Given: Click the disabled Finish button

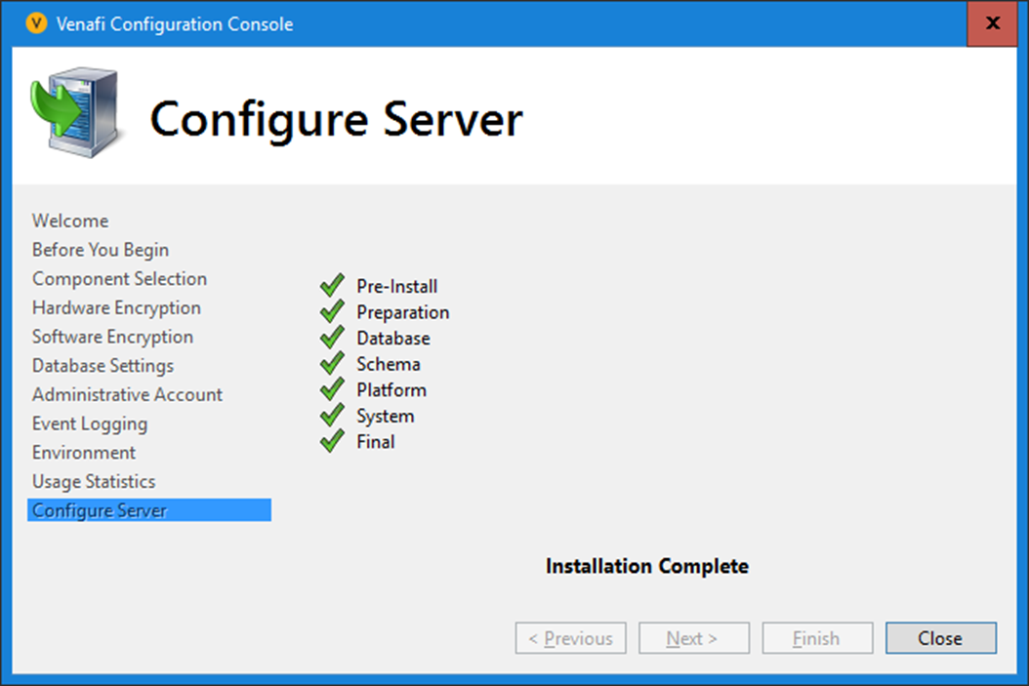Looking at the screenshot, I should coord(817,638).
